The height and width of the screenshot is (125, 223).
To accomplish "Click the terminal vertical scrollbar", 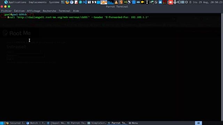I will click(222, 67).
